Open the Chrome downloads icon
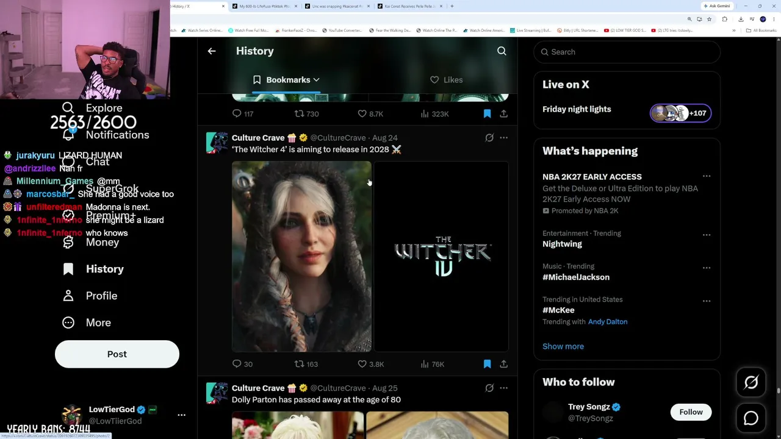This screenshot has width=781, height=439. point(741,19)
